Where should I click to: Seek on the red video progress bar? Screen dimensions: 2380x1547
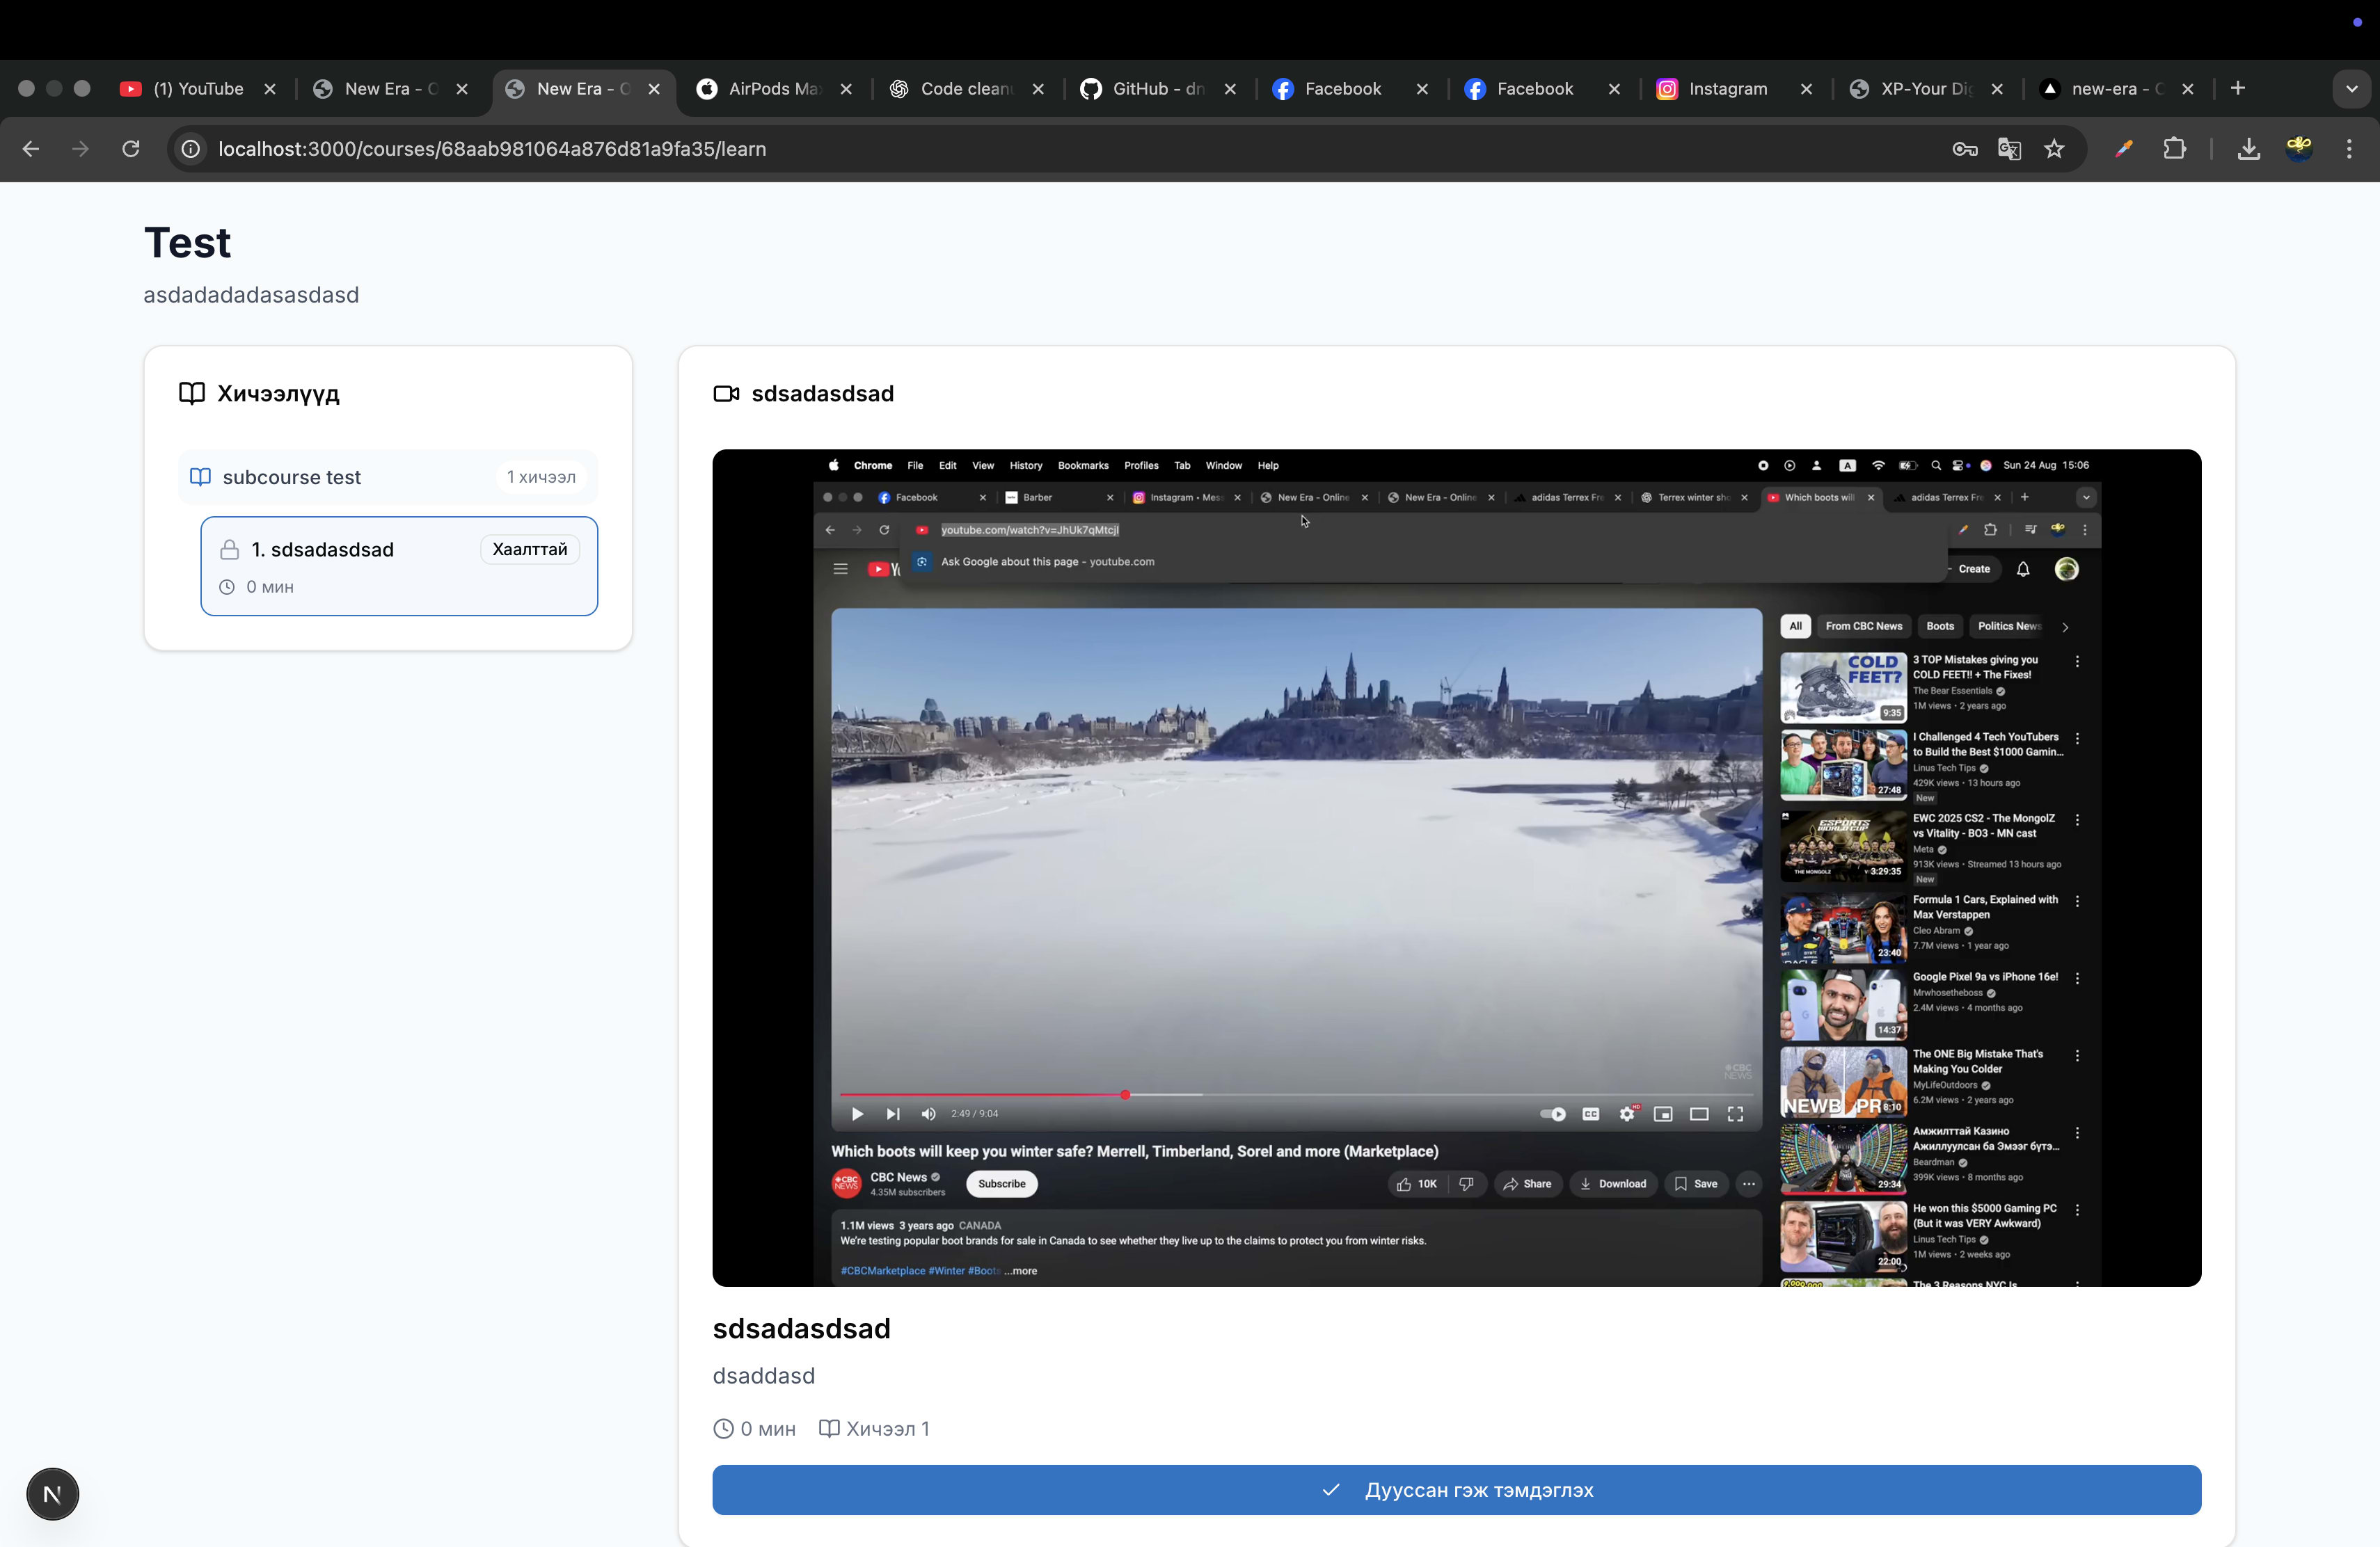pos(1296,1096)
